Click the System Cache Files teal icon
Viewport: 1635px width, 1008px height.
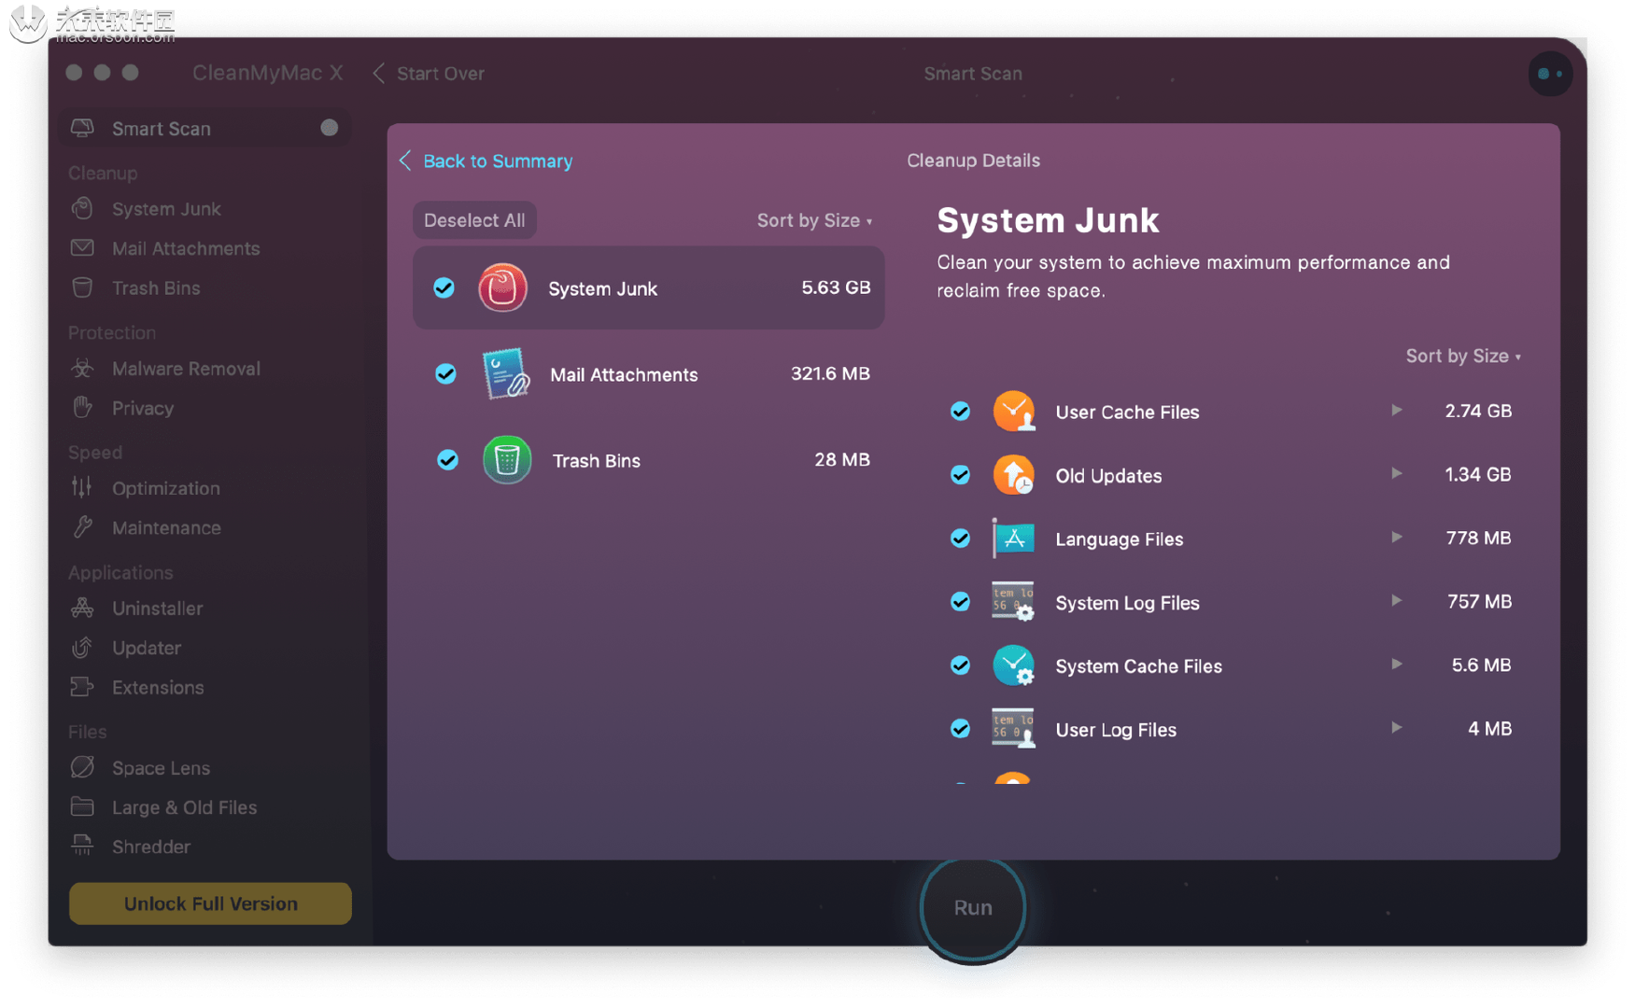[x=1013, y=665]
